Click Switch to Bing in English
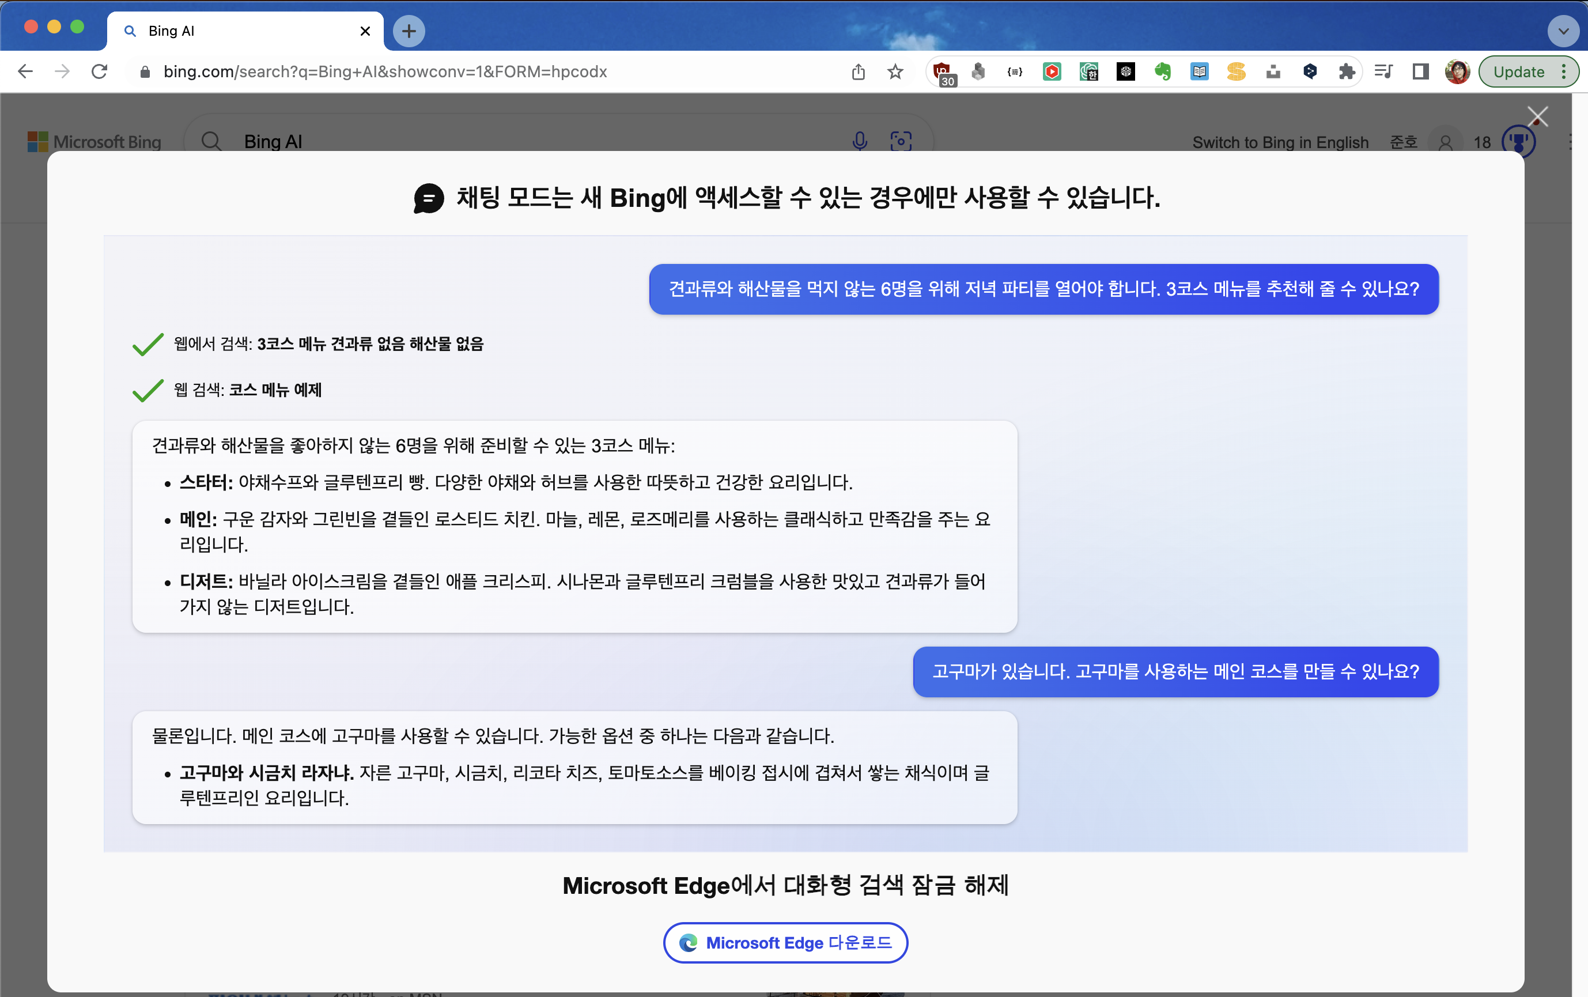The height and width of the screenshot is (997, 1588). click(1280, 142)
